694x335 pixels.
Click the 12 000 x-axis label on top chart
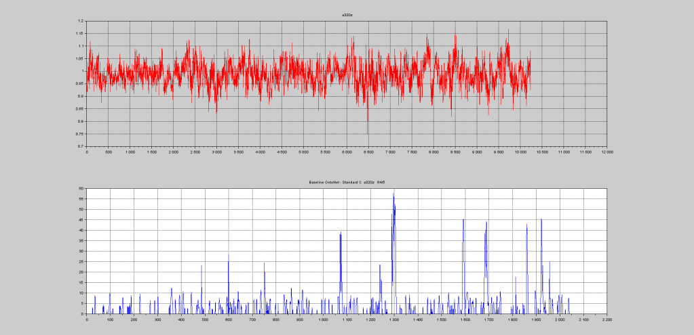click(606, 152)
